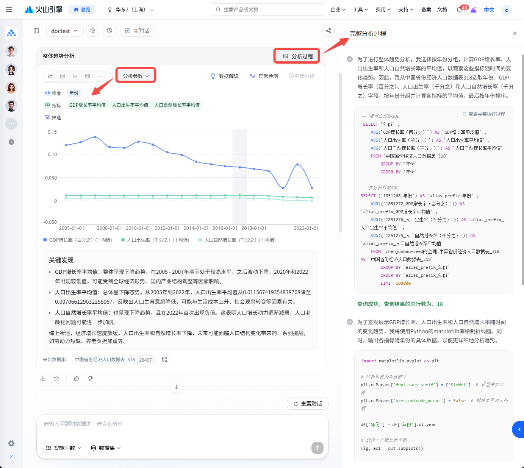Open the 数据集 selector dropdown
This screenshot has height=468, width=524.
[x=106, y=448]
